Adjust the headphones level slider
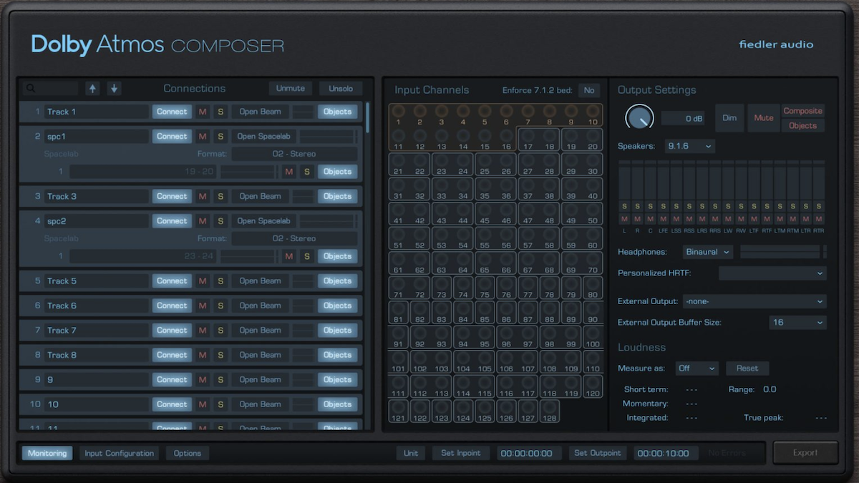Image resolution: width=859 pixels, height=483 pixels. (780, 252)
